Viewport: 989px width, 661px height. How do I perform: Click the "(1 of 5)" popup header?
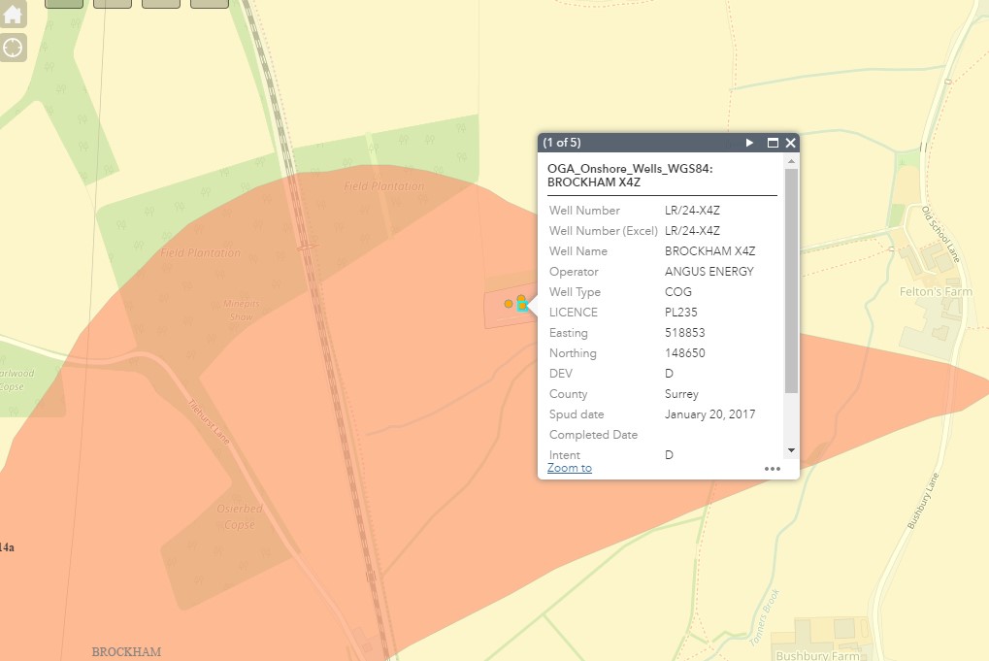(563, 143)
